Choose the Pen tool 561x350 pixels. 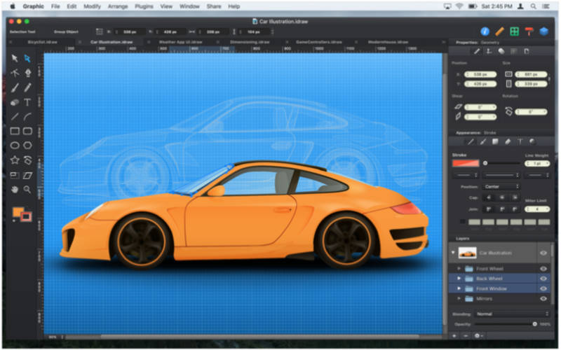[x=28, y=73]
